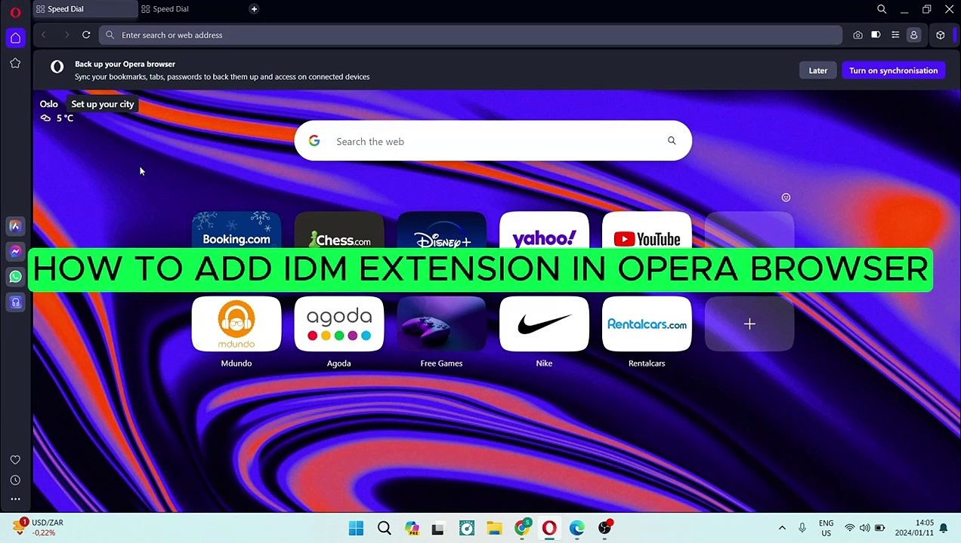The image size is (961, 543).
Task: Open History clock icon in sidebar
Action: pyautogui.click(x=15, y=480)
